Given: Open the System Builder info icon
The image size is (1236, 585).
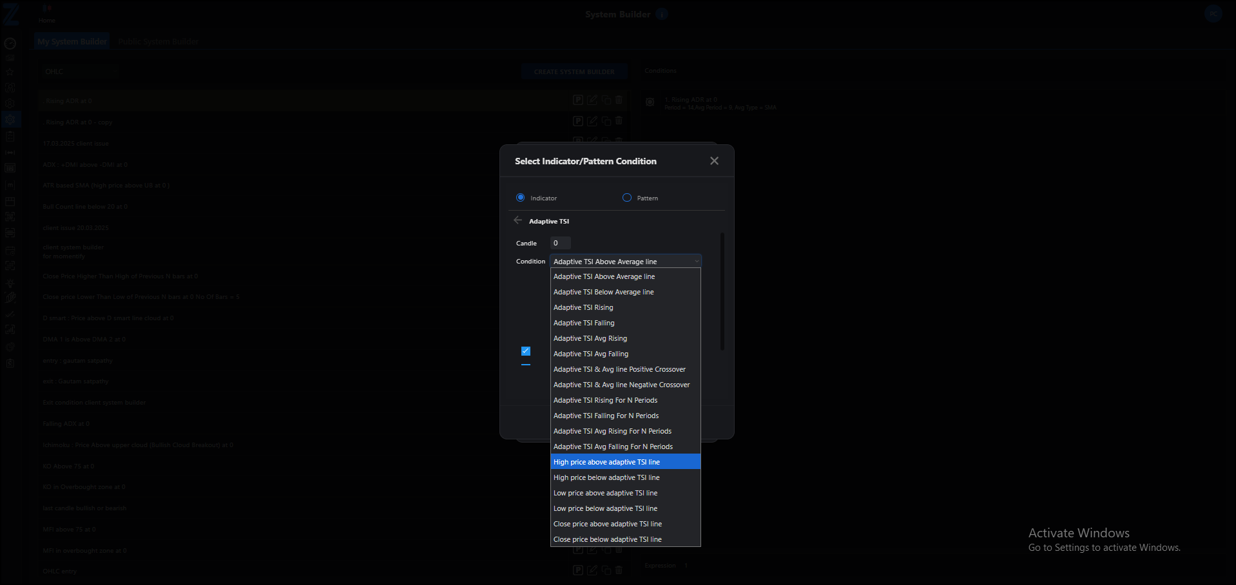Looking at the screenshot, I should coord(662,14).
